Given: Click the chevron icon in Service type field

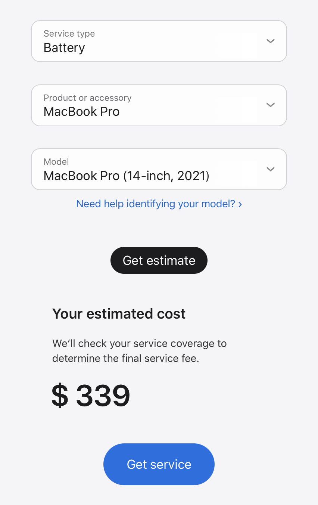Looking at the screenshot, I should click(x=271, y=41).
